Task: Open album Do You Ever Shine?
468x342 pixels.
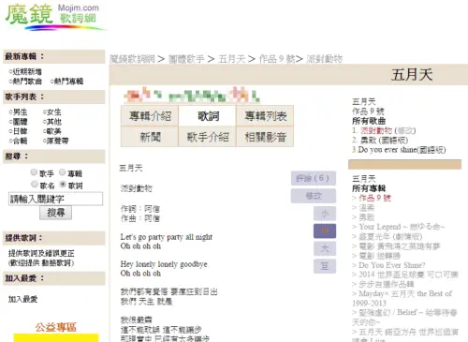Action: pos(392,265)
